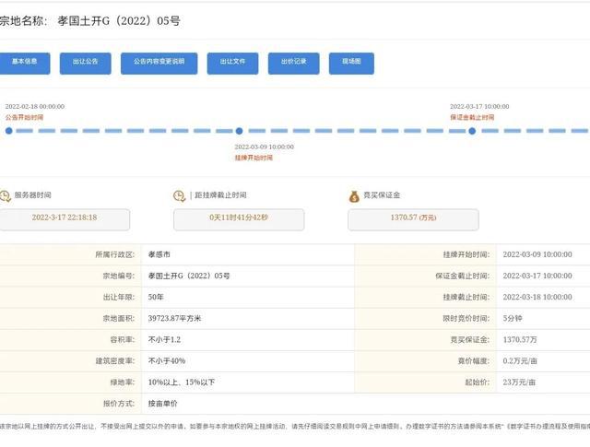Click the server time field showing 2022-3-17 22:18:18
This screenshot has width=590, height=447.
(x=65, y=218)
